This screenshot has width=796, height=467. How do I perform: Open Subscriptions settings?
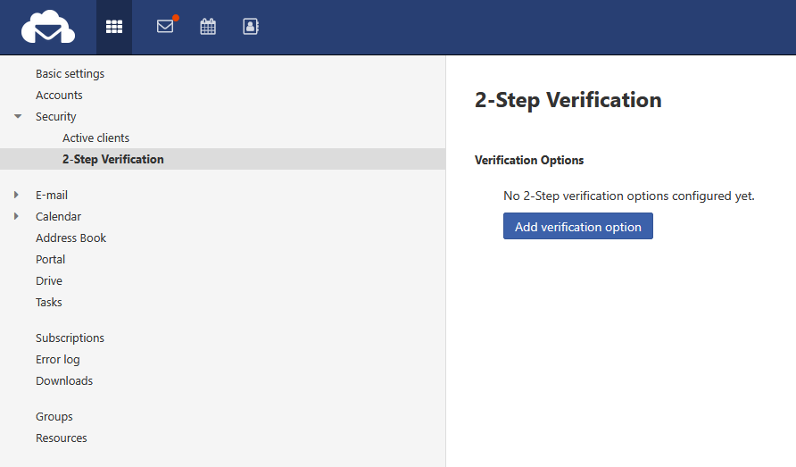(x=70, y=338)
